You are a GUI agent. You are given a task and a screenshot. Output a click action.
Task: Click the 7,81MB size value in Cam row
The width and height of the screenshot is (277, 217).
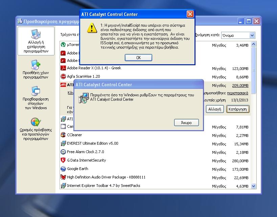point(242,127)
